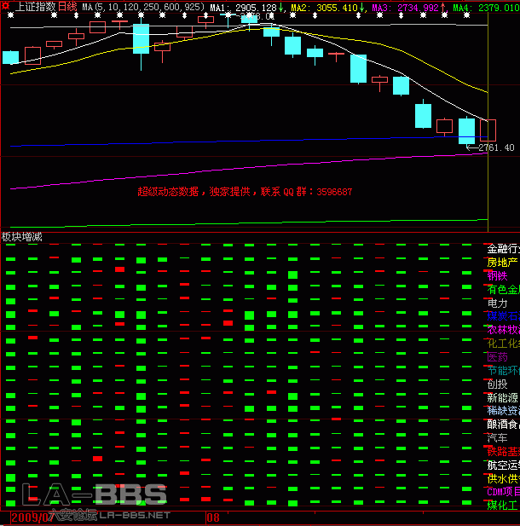Click the 板块增减 panel title
520x526 pixels.
22,236
